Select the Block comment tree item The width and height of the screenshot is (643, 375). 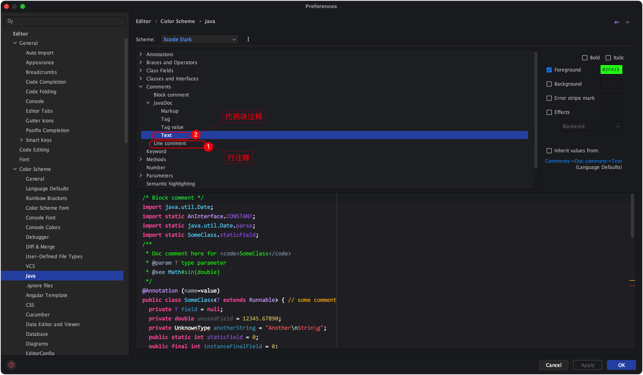[x=171, y=95]
